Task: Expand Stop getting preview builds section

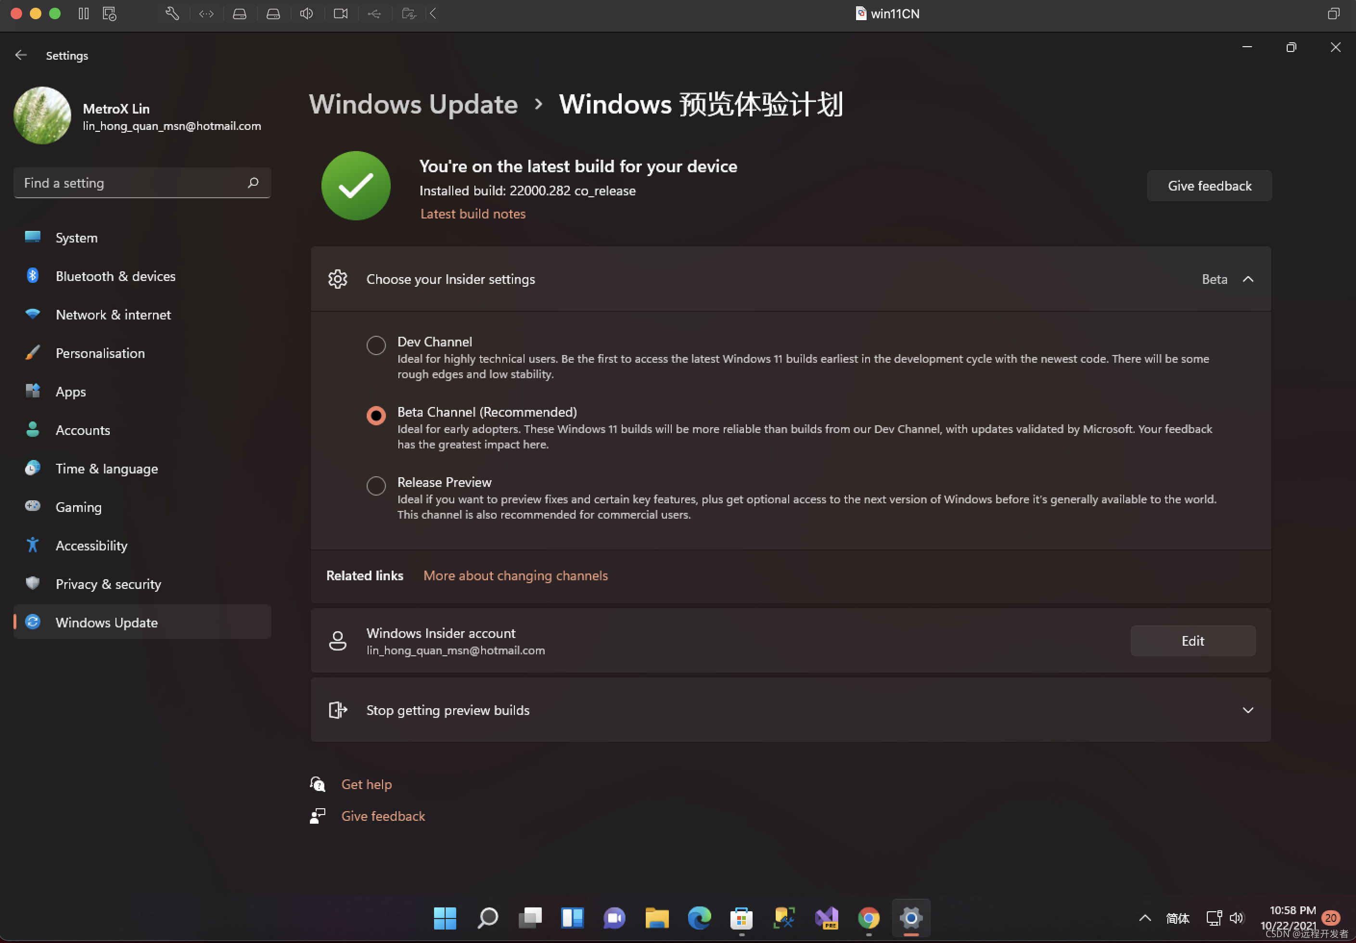Action: tap(1247, 710)
